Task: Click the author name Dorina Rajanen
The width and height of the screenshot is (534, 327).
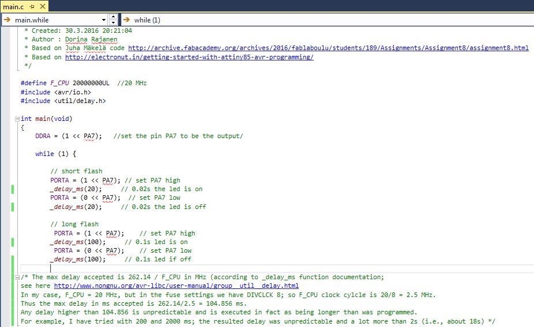Action: (x=91, y=39)
